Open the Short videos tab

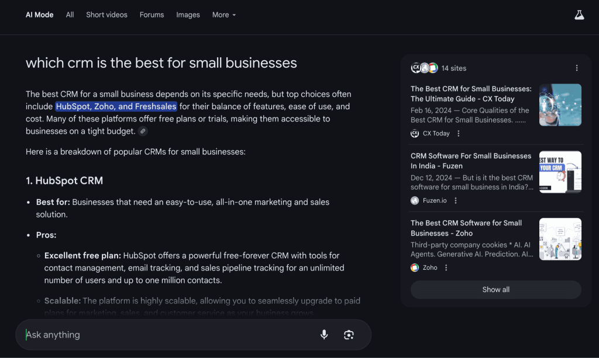tap(106, 15)
